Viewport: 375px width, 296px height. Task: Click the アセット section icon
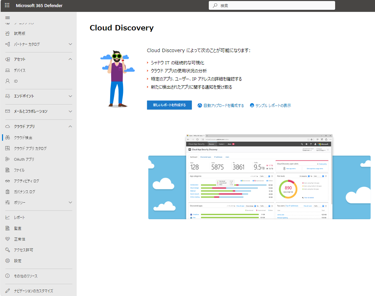coord(8,59)
